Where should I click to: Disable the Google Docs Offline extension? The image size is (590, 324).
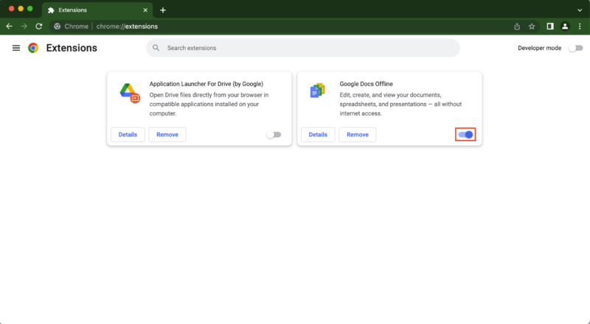click(x=465, y=135)
